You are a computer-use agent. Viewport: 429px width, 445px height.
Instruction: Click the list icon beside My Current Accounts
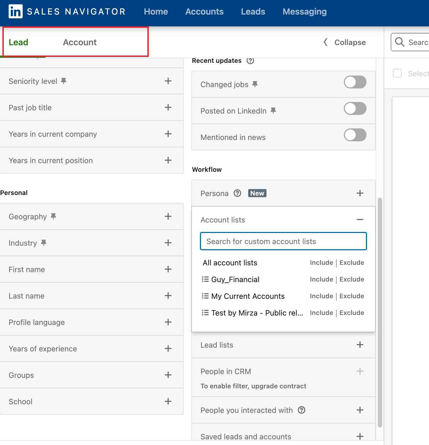point(205,296)
